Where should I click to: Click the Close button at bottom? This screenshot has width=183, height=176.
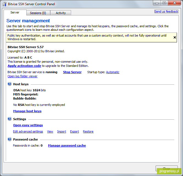(x=167, y=169)
